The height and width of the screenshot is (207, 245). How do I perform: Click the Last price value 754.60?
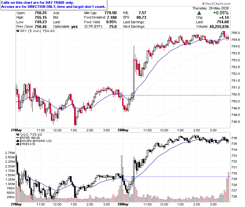[x=223, y=22]
